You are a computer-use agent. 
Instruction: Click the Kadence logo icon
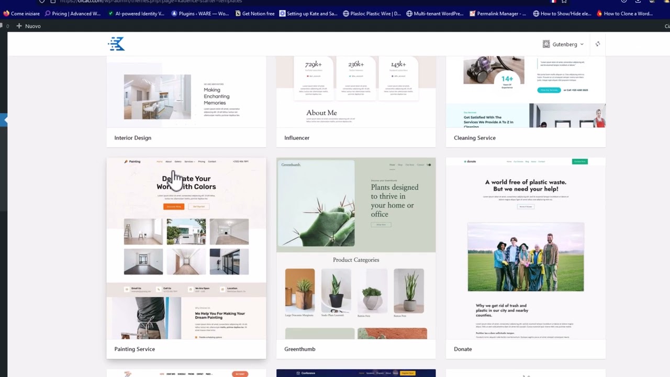tap(116, 45)
